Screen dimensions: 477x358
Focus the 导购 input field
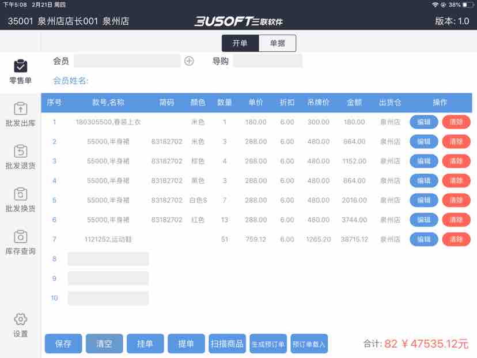coord(268,61)
